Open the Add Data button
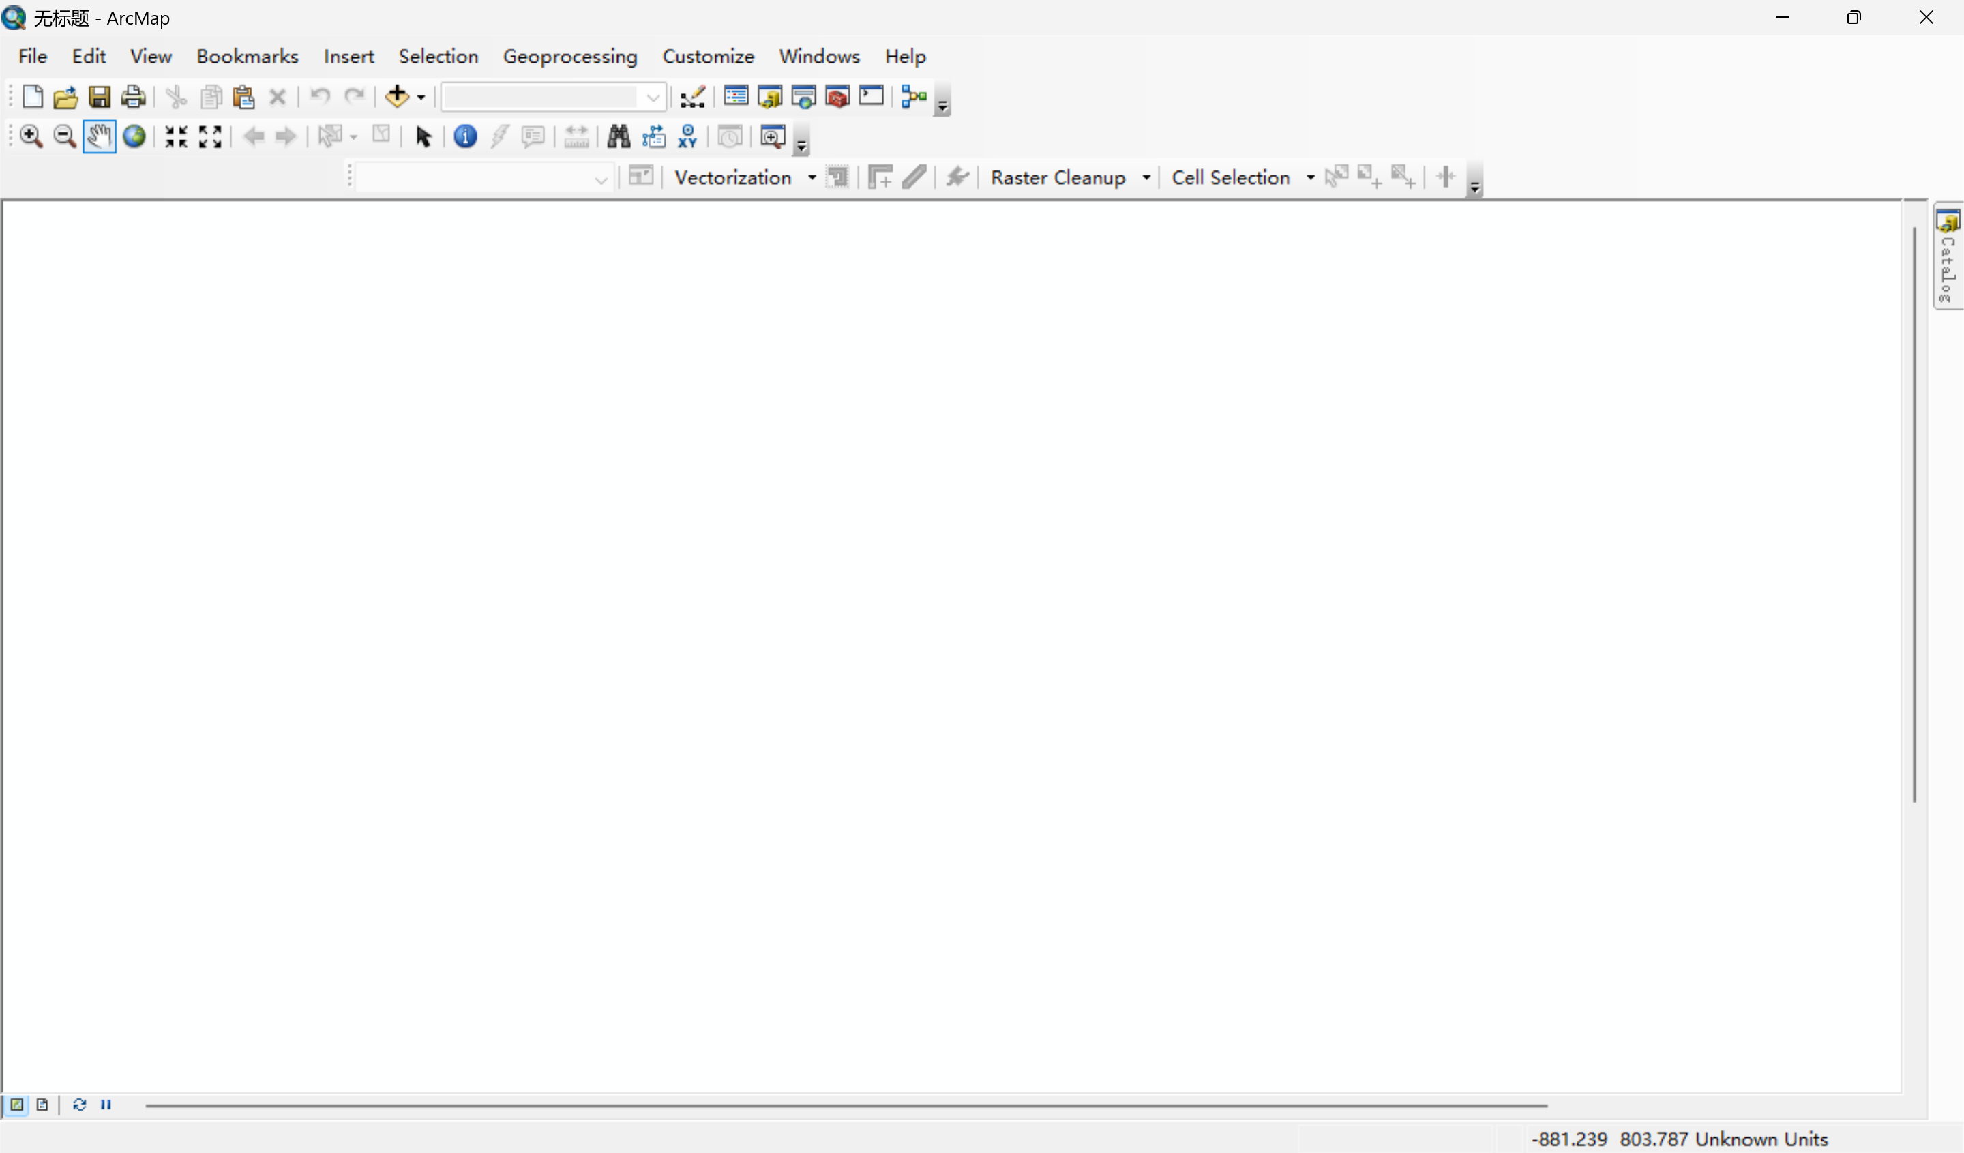The image size is (1964, 1153). point(397,97)
